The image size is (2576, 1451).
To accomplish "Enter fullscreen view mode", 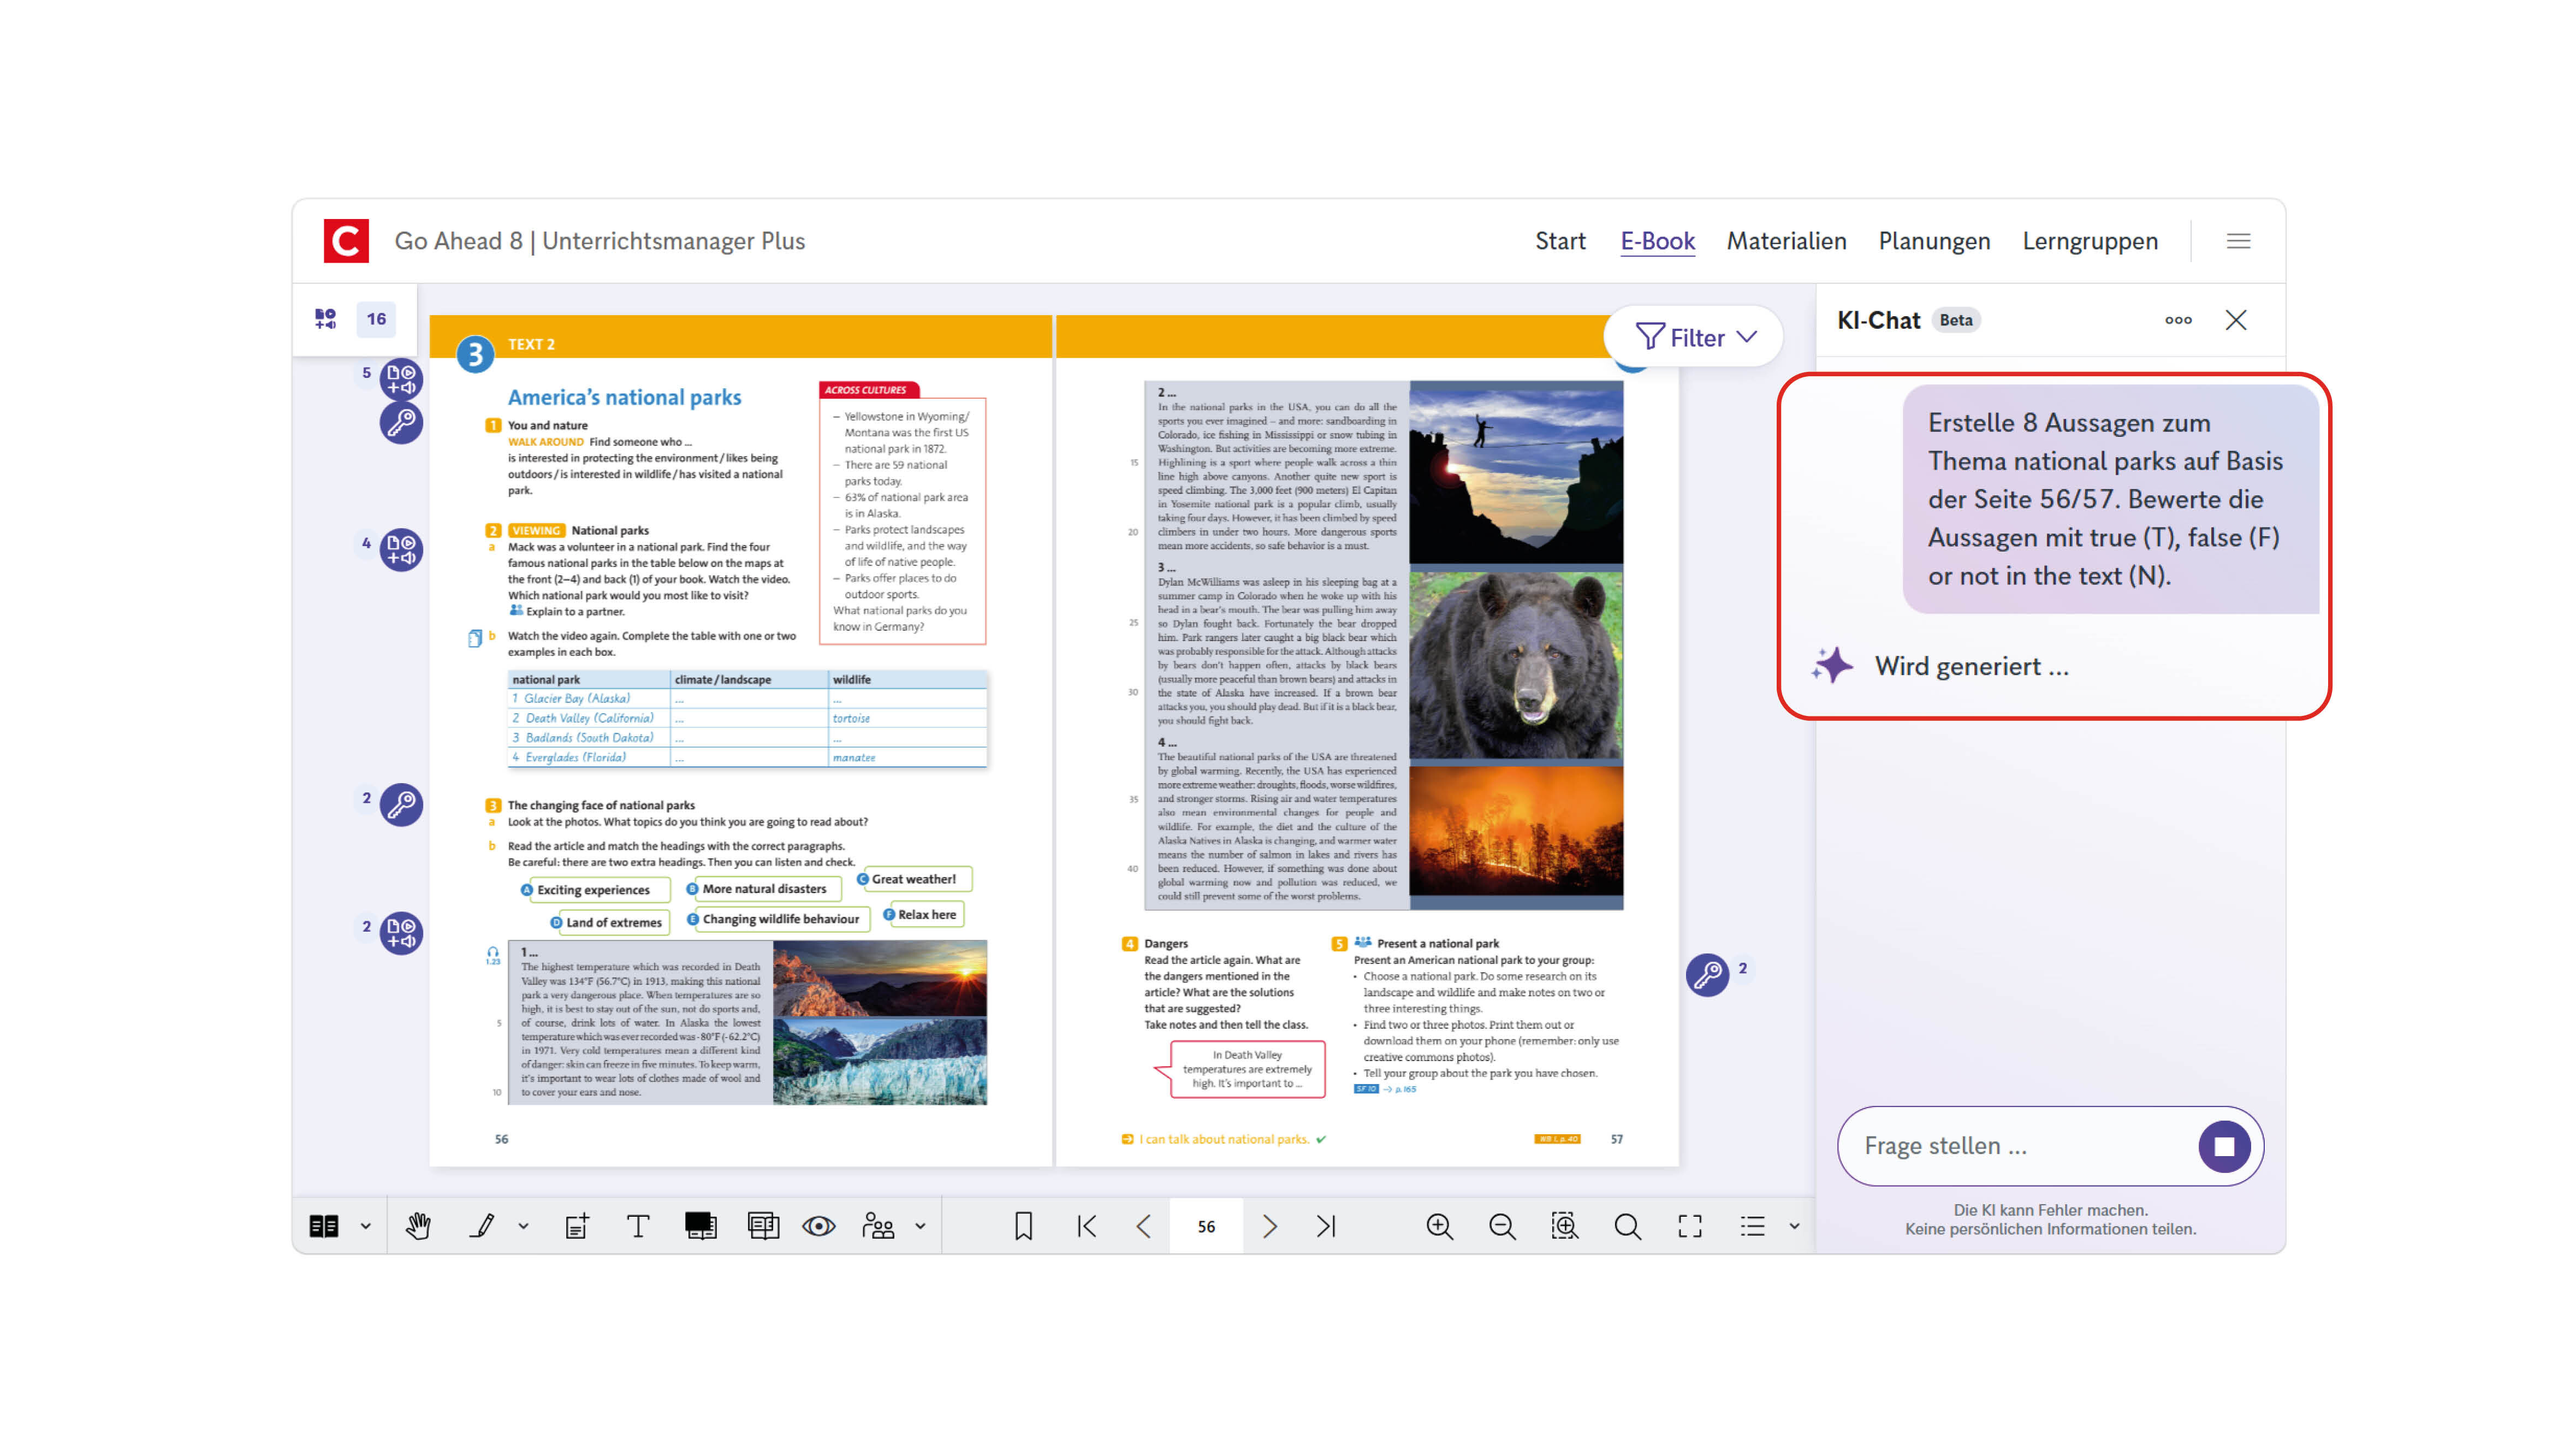I will (x=1690, y=1226).
